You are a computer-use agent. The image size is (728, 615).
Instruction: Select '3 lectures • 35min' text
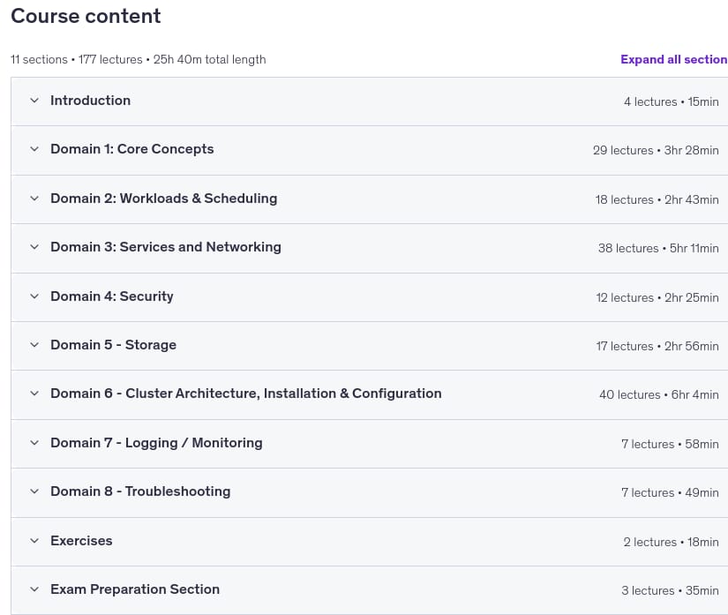click(670, 591)
